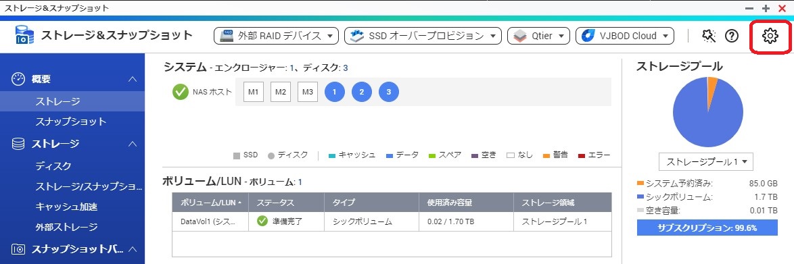Open global settings gear icon

coord(770,36)
